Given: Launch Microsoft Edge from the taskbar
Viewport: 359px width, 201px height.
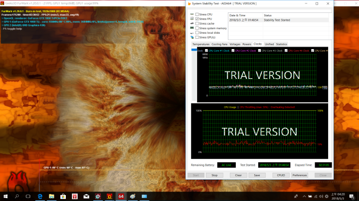Looking at the screenshot, I should [x=40, y=196].
